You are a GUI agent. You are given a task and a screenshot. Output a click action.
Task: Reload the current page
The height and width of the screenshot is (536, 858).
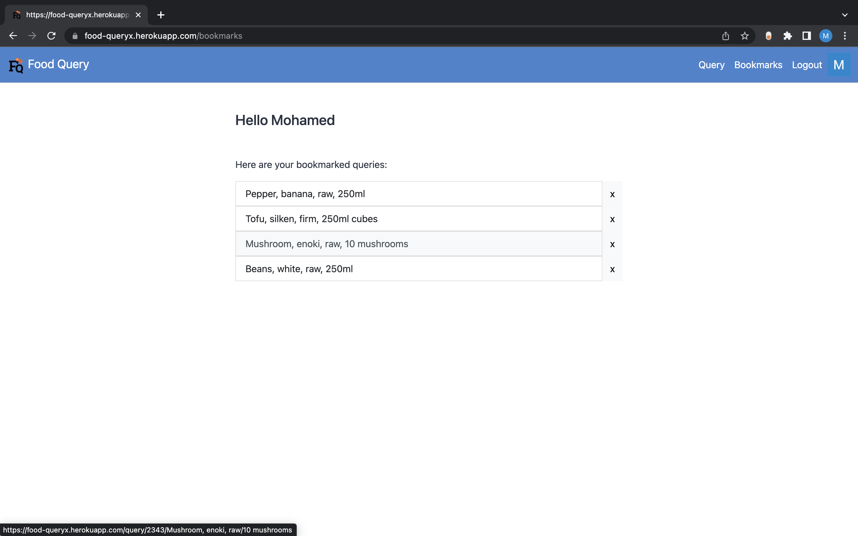52,36
